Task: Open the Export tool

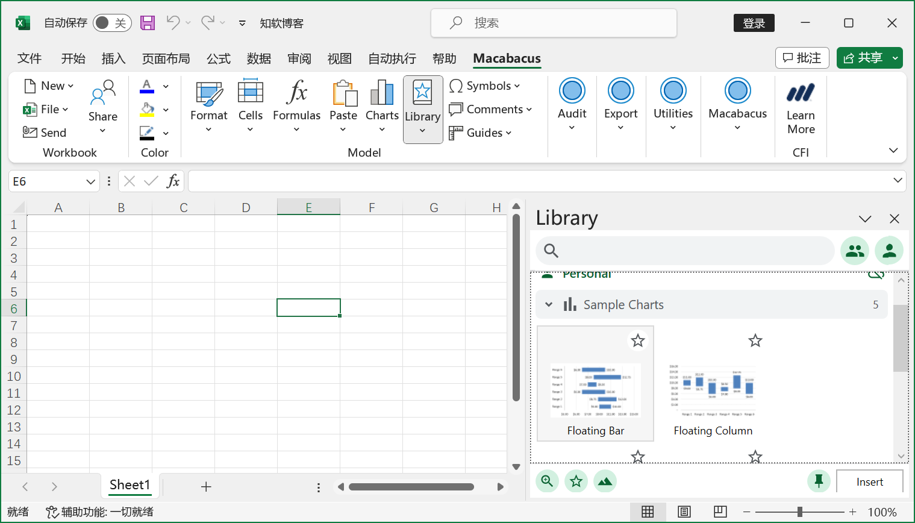Action: click(621, 105)
